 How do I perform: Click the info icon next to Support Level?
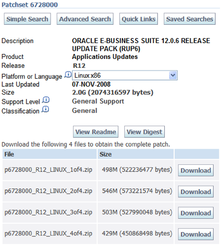[46, 100]
